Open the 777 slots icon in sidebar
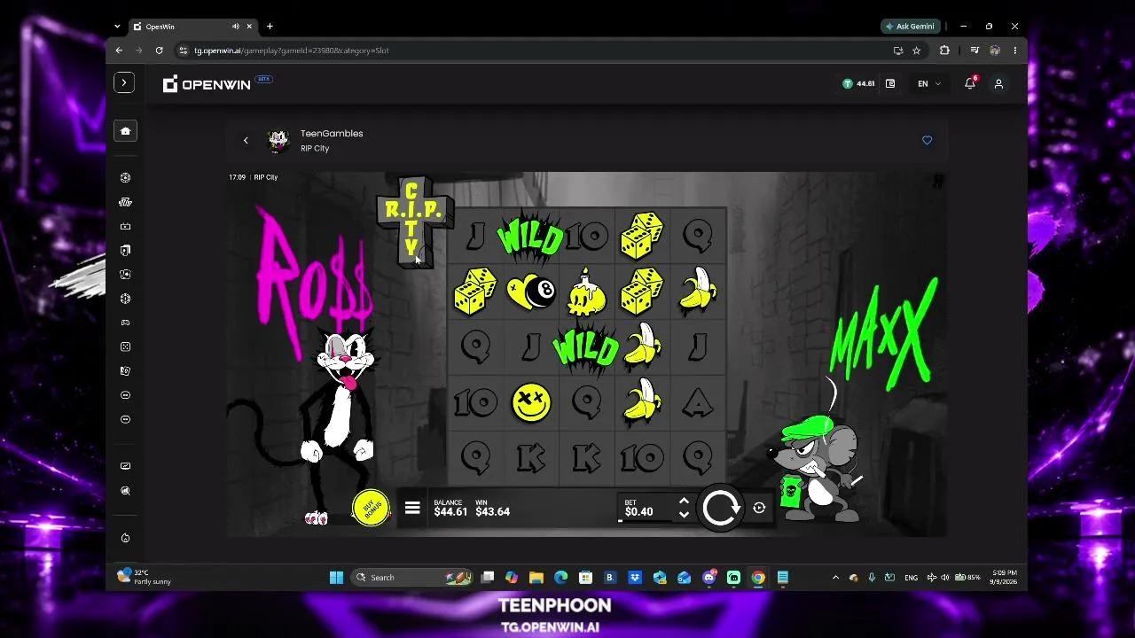This screenshot has height=638, width=1135. click(125, 202)
